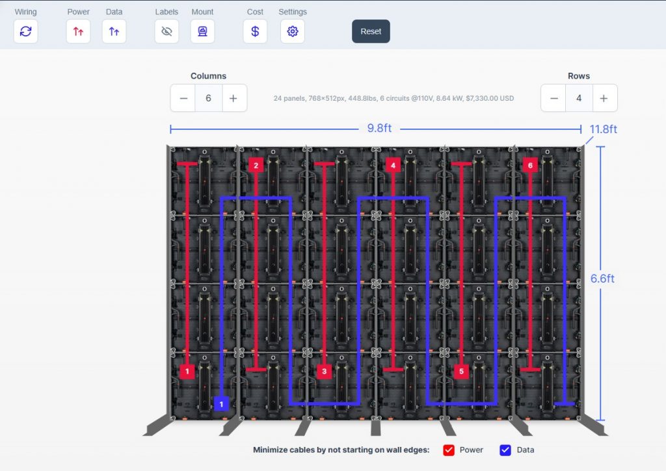
Task: Click the Rows value field showing 4
Action: (x=579, y=99)
